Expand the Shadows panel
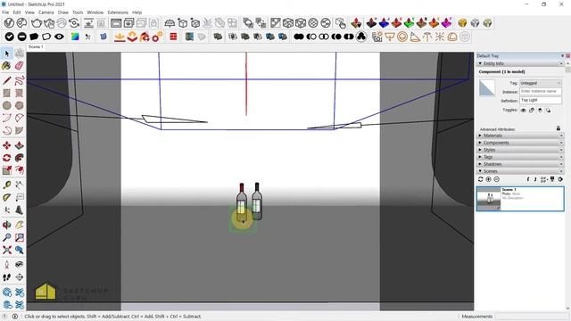Image resolution: width=571 pixels, height=321 pixels. coord(520,164)
